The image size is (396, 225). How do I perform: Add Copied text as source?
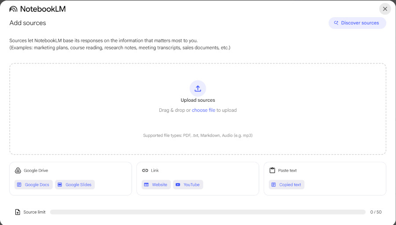(x=286, y=184)
